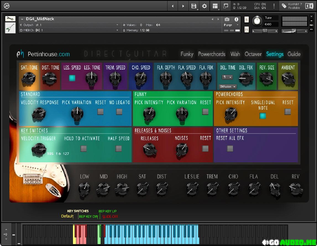Click the AMBIENT knob
Viewport: 317px width, 246px height.
pos(288,79)
